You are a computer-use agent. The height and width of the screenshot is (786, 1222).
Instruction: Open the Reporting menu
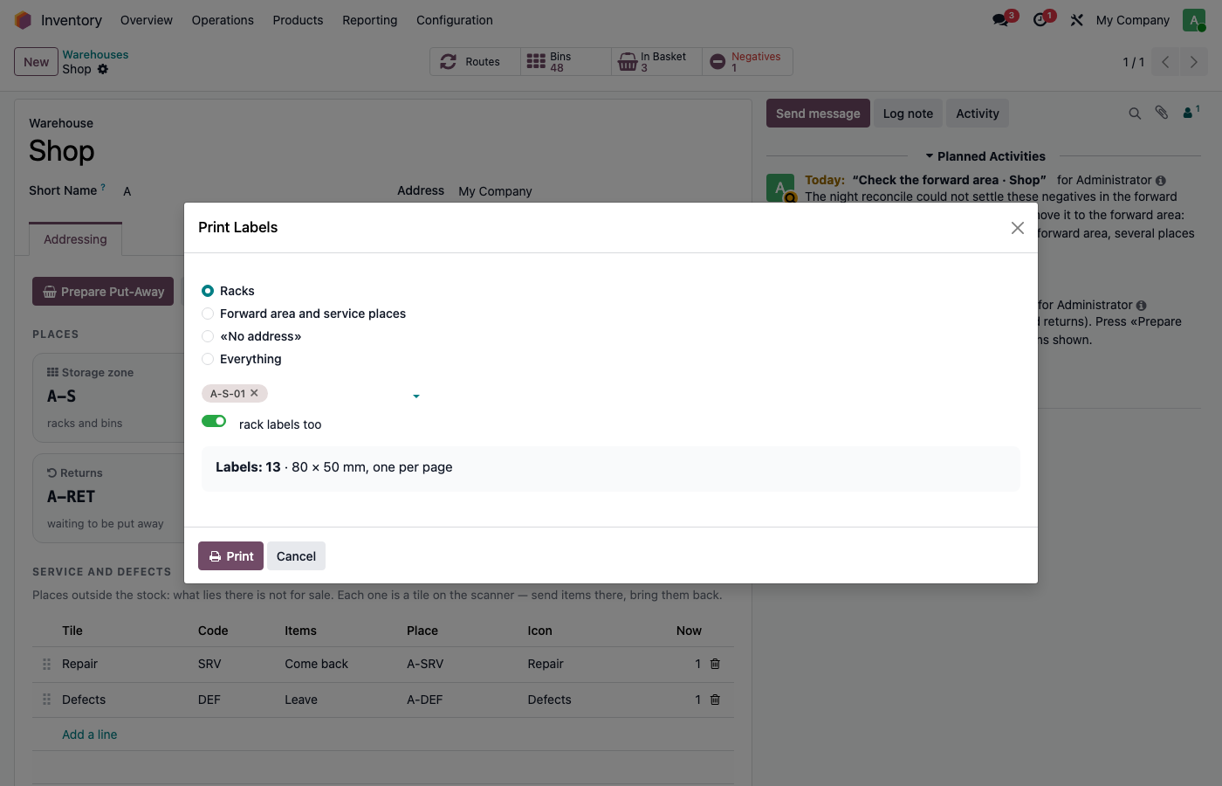click(370, 20)
